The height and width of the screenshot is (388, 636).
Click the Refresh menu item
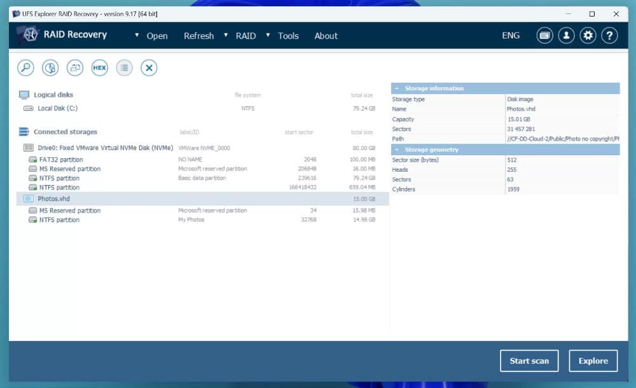click(x=198, y=36)
